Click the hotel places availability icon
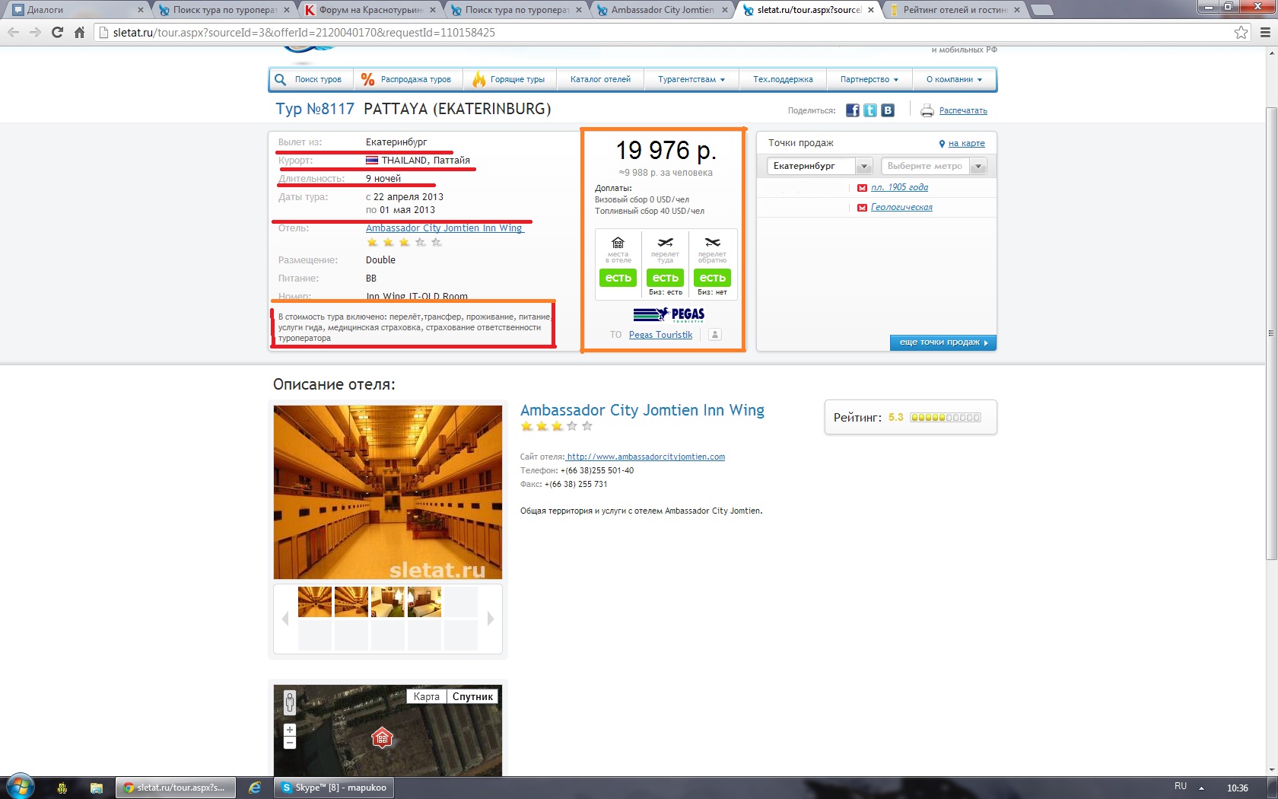This screenshot has width=1278, height=799. coord(618,243)
